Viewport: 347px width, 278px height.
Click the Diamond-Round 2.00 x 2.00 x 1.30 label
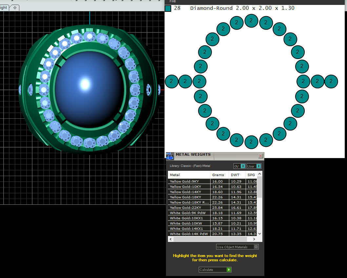[x=242, y=8]
